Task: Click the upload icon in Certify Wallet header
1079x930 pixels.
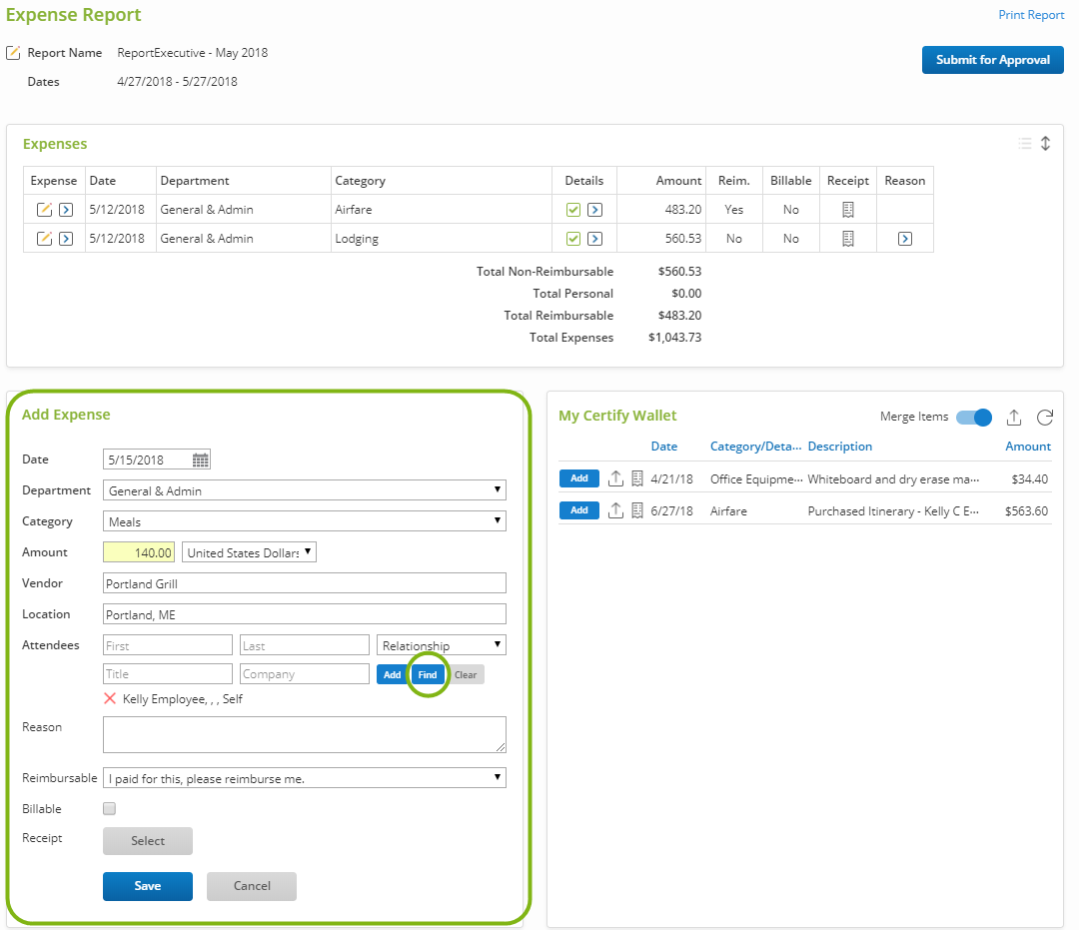Action: click(x=1014, y=417)
